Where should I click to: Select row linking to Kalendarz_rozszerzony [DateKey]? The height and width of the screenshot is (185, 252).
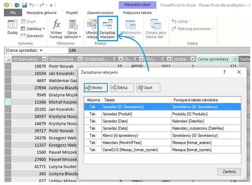pos(162,128)
